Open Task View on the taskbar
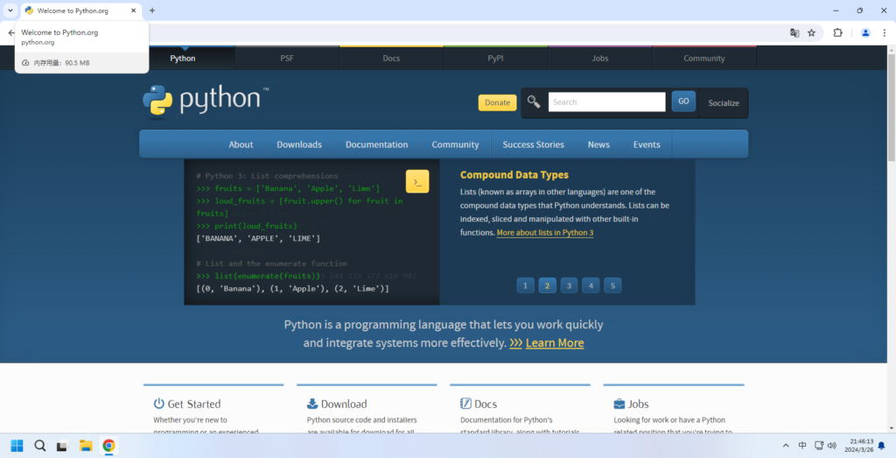896x458 pixels. pos(62,446)
